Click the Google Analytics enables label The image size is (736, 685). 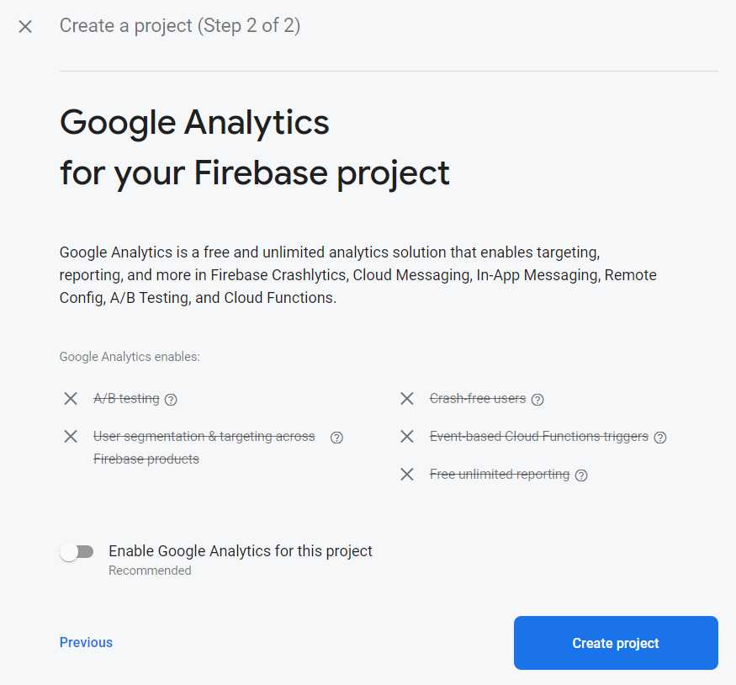point(129,357)
